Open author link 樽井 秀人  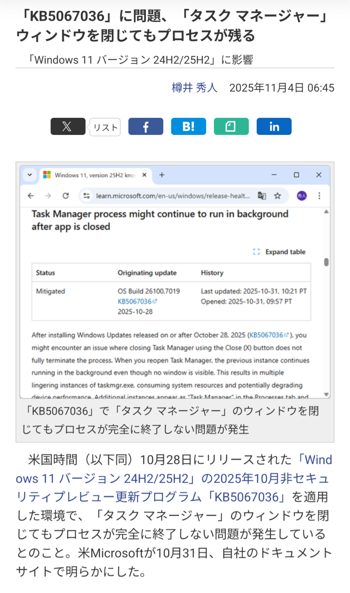point(194,88)
